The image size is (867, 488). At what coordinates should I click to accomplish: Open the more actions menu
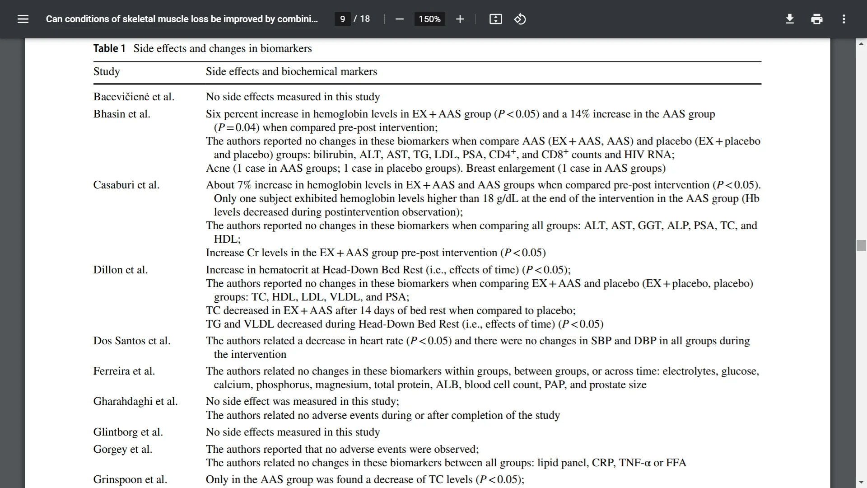pyautogui.click(x=844, y=19)
